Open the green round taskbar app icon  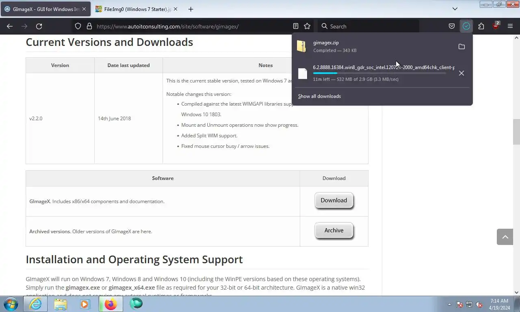136,304
